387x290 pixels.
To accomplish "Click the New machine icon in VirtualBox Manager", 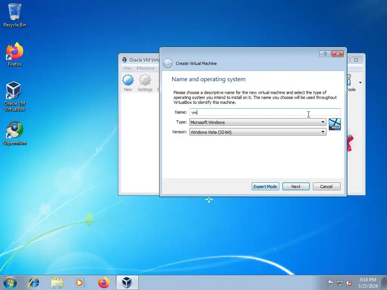I will coord(128,83).
